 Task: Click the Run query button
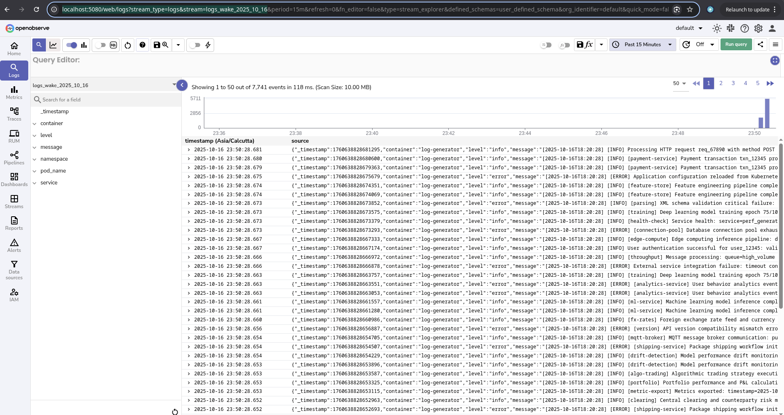736,45
